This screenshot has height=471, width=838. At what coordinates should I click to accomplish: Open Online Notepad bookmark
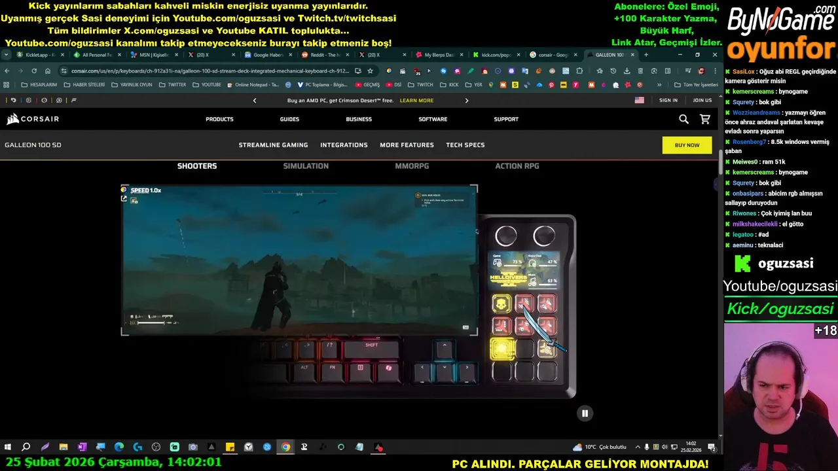[253, 84]
